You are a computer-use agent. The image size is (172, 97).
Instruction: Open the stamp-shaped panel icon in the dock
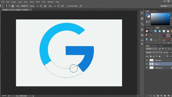click(142, 35)
